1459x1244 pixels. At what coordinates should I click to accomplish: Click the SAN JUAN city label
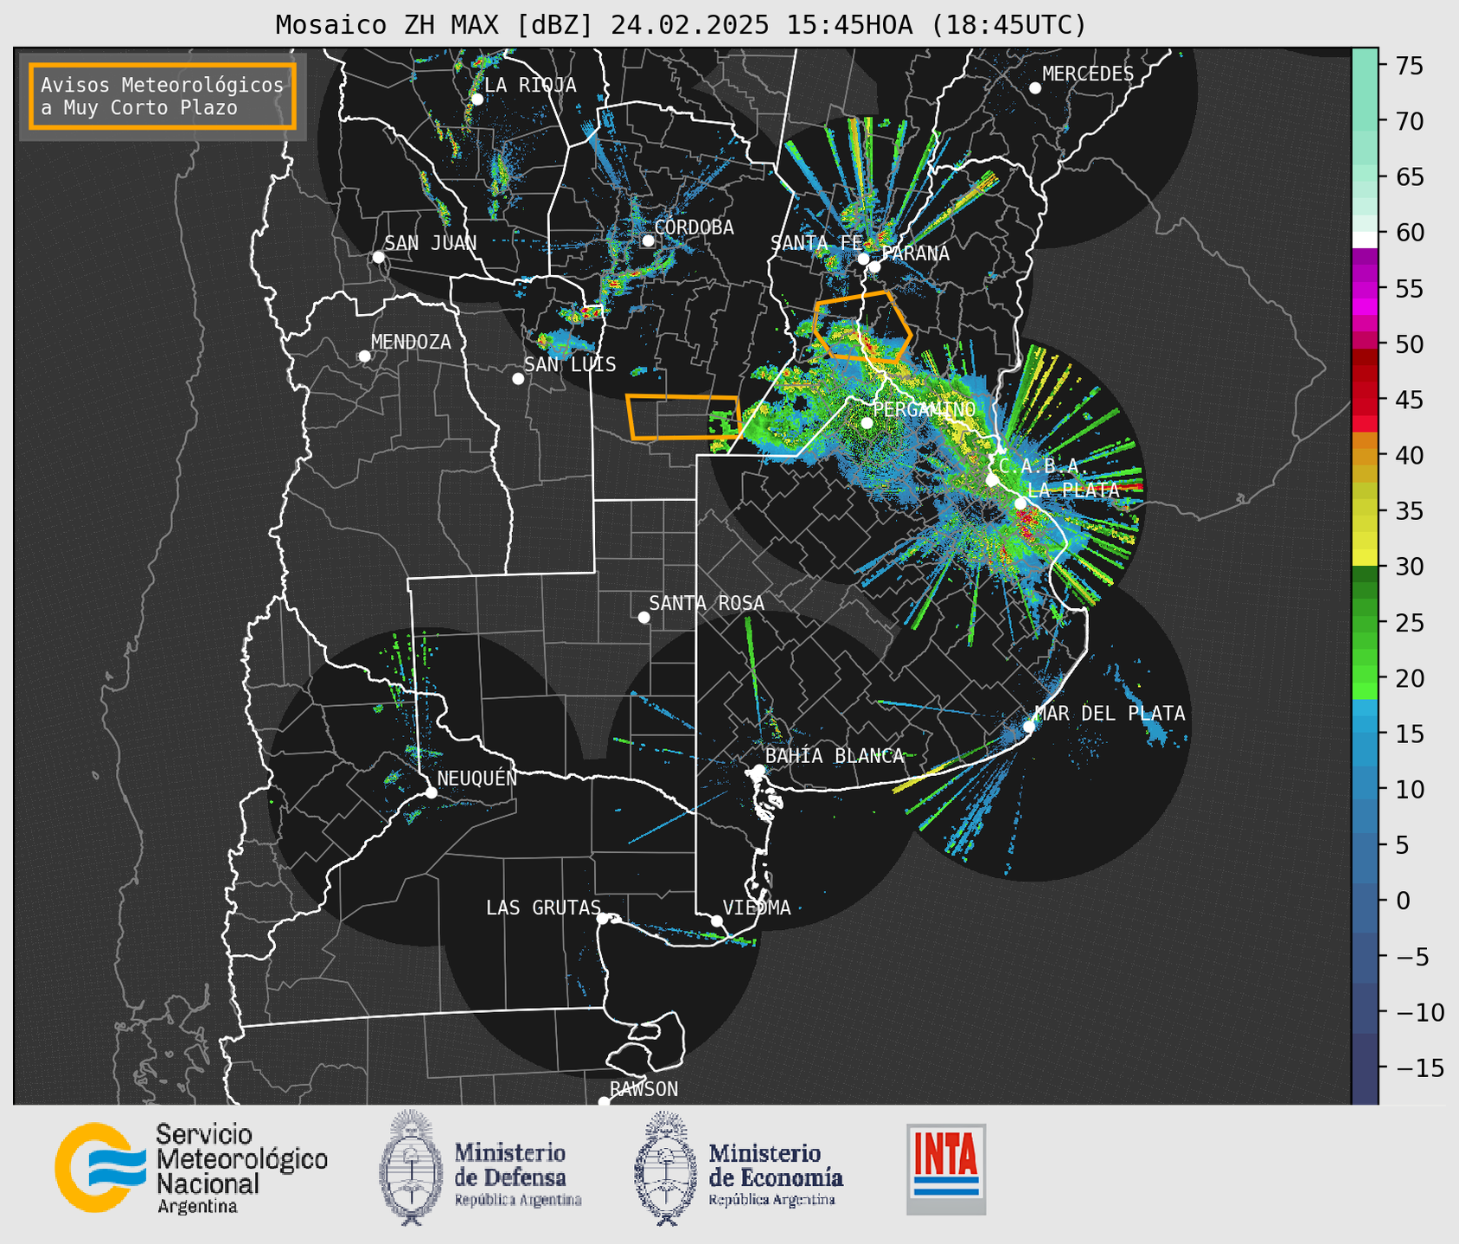click(x=431, y=243)
